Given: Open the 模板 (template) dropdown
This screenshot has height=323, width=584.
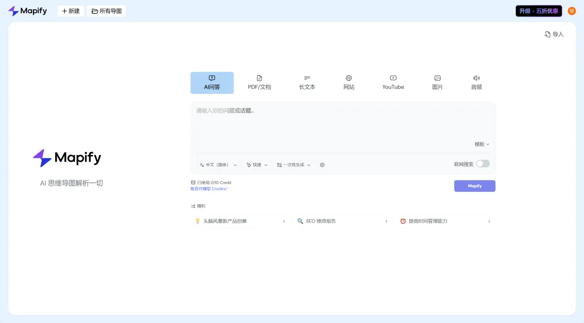Looking at the screenshot, I should tap(480, 144).
